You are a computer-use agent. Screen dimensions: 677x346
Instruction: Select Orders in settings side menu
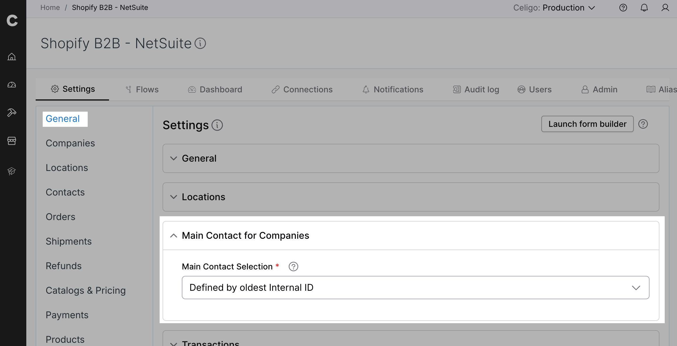pos(61,217)
